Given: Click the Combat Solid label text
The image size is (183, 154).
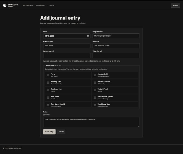Looking at the screenshot, I should [103, 74].
